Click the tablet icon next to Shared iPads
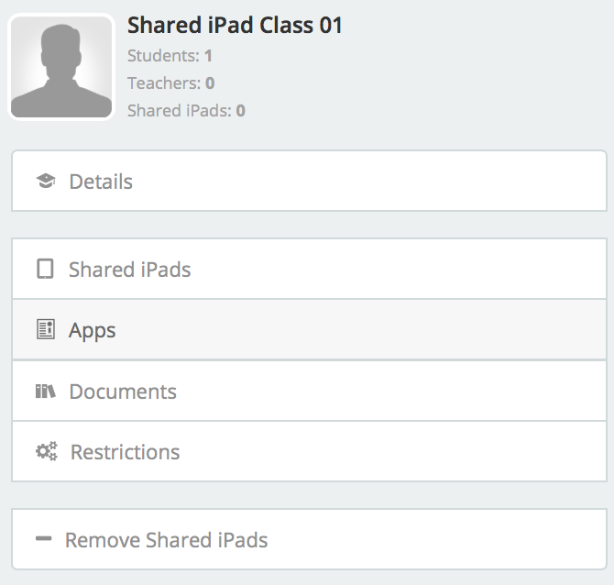The width and height of the screenshot is (614, 585). click(x=45, y=269)
